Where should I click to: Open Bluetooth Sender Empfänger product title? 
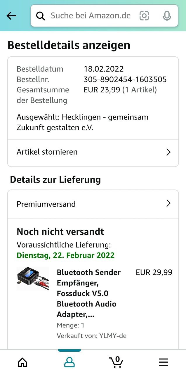point(89,293)
